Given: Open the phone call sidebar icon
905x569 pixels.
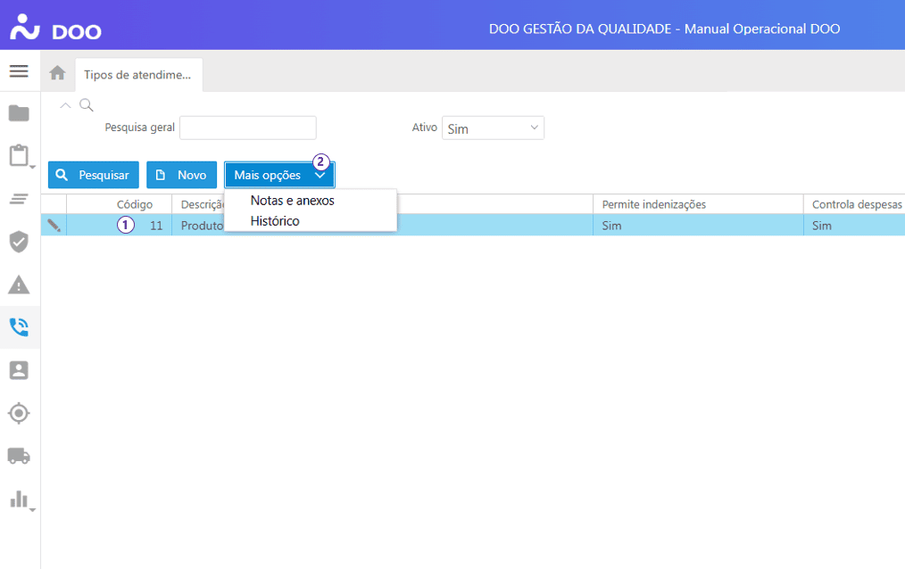Looking at the screenshot, I should click(x=19, y=327).
